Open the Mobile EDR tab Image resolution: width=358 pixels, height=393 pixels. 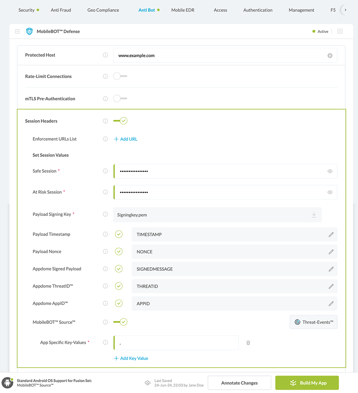tap(183, 10)
